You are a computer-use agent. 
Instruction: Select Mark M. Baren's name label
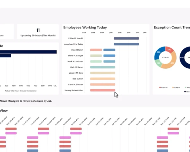pyautogui.click(x=76, y=67)
